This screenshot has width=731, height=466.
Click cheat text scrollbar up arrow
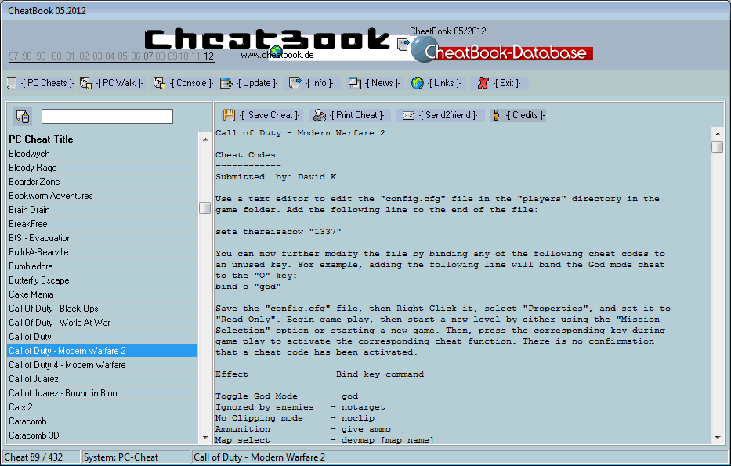(718, 134)
